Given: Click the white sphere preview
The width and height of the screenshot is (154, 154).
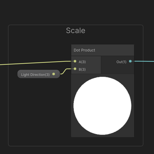Looking at the screenshot, I should click(102, 106).
